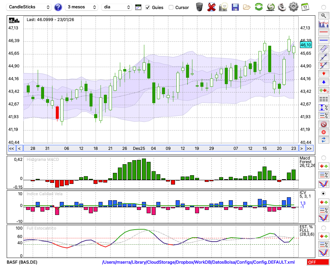Click the blue up arrow marker tool
The width and height of the screenshot is (334, 267).
[323, 82]
